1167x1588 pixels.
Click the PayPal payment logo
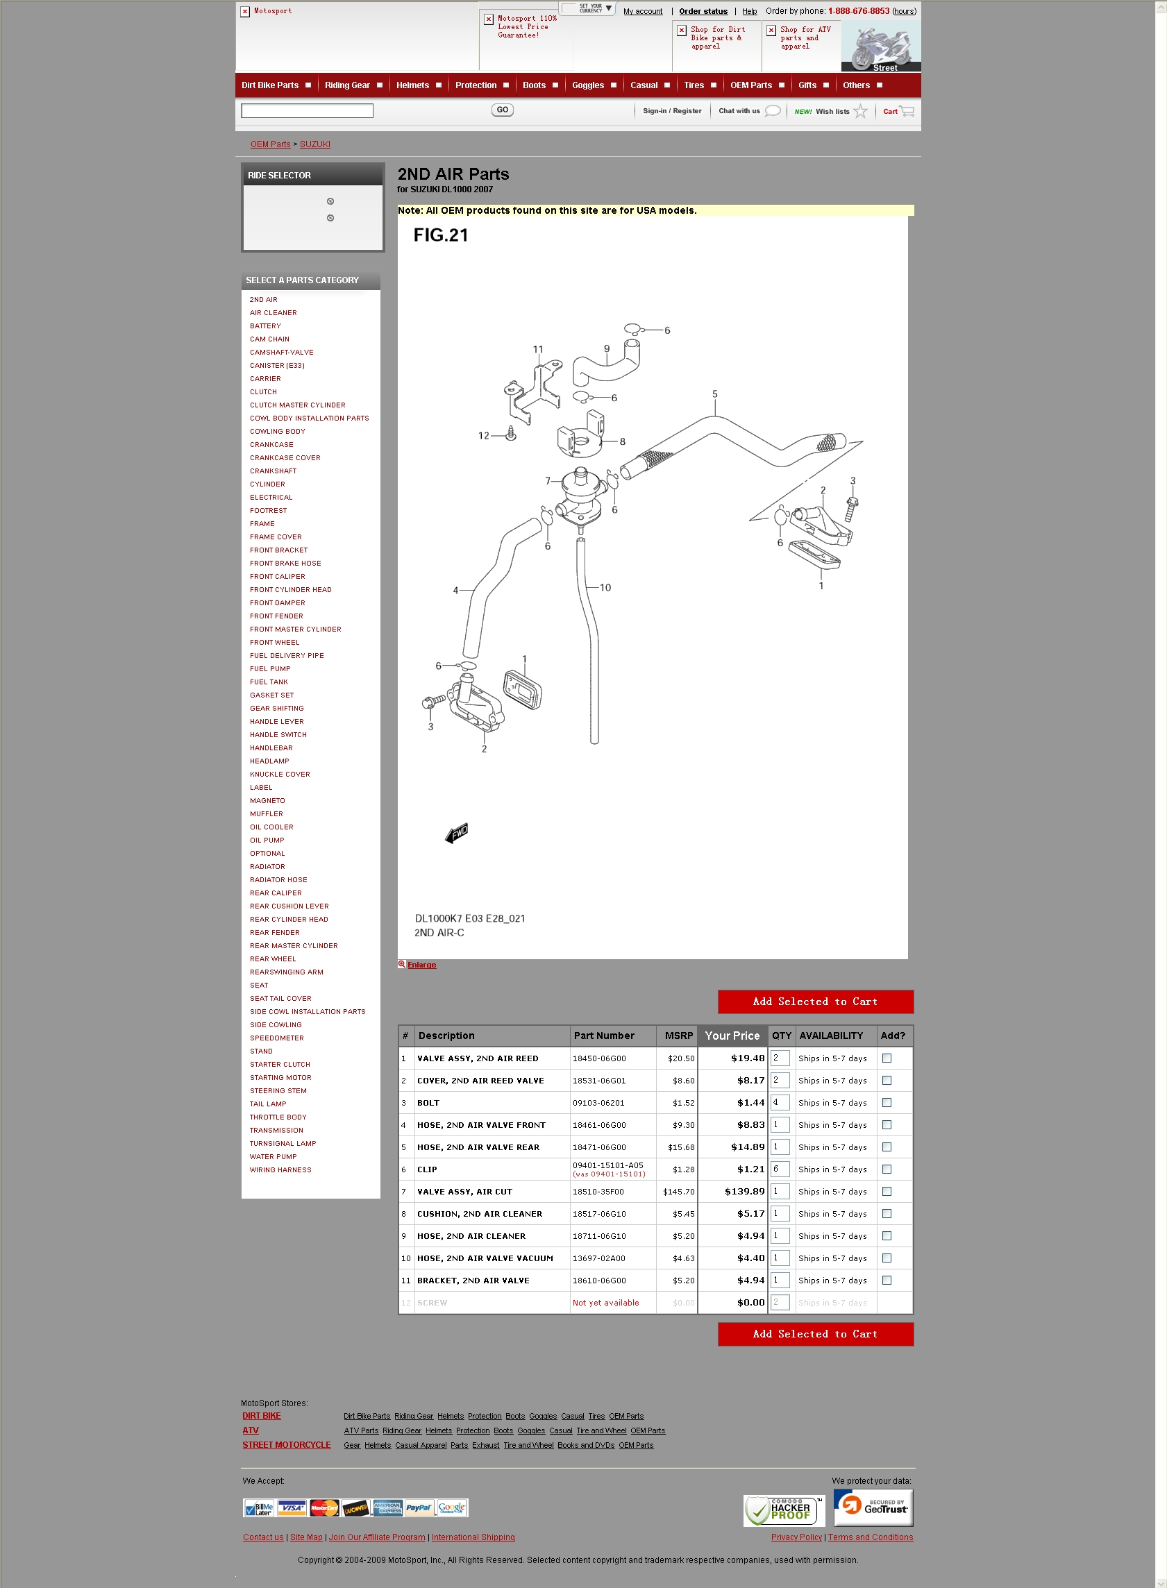coord(419,1508)
